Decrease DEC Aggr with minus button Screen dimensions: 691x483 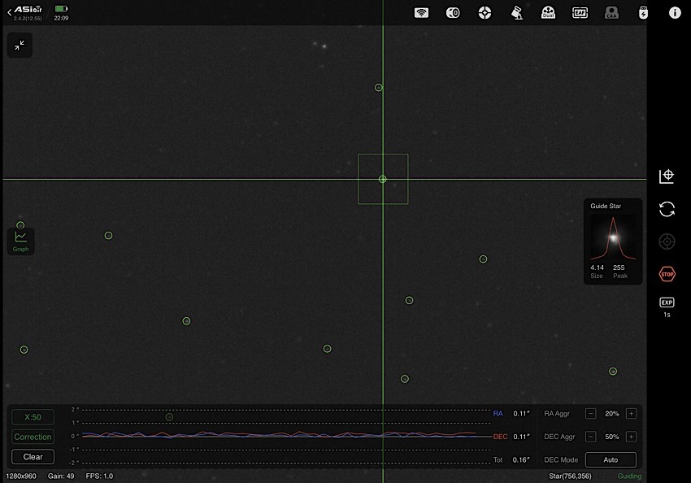(x=591, y=437)
